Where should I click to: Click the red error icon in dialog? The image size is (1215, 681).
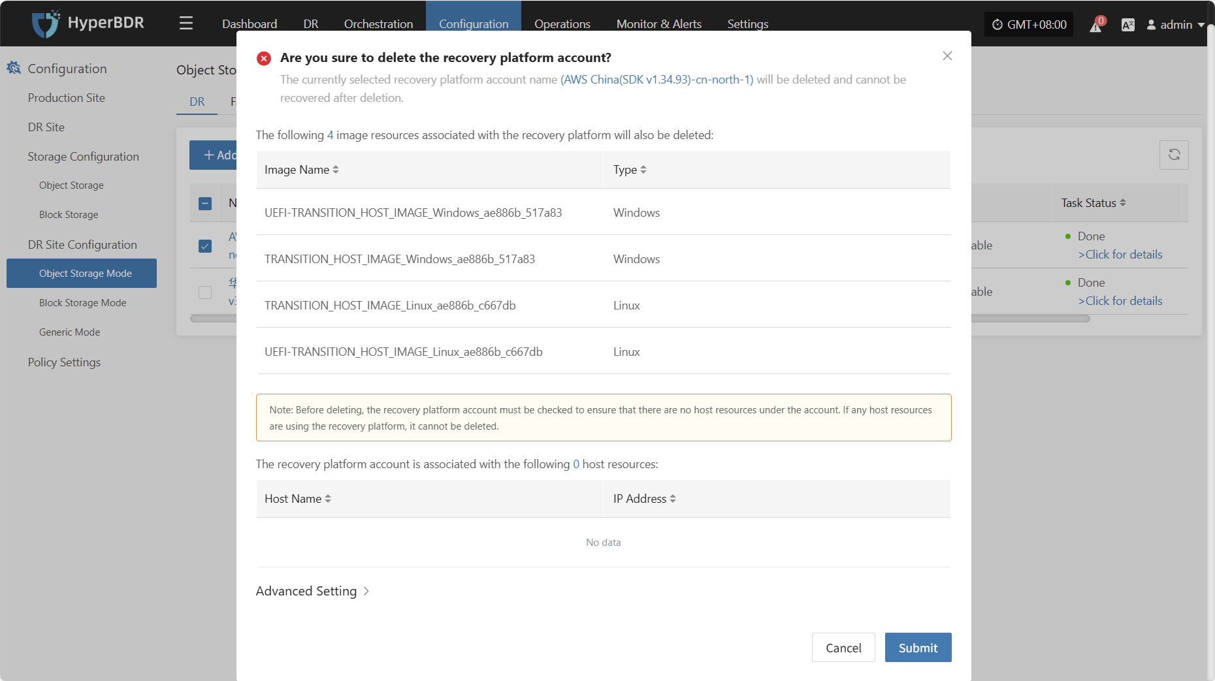264,58
